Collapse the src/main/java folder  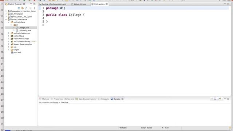tap(9, 22)
